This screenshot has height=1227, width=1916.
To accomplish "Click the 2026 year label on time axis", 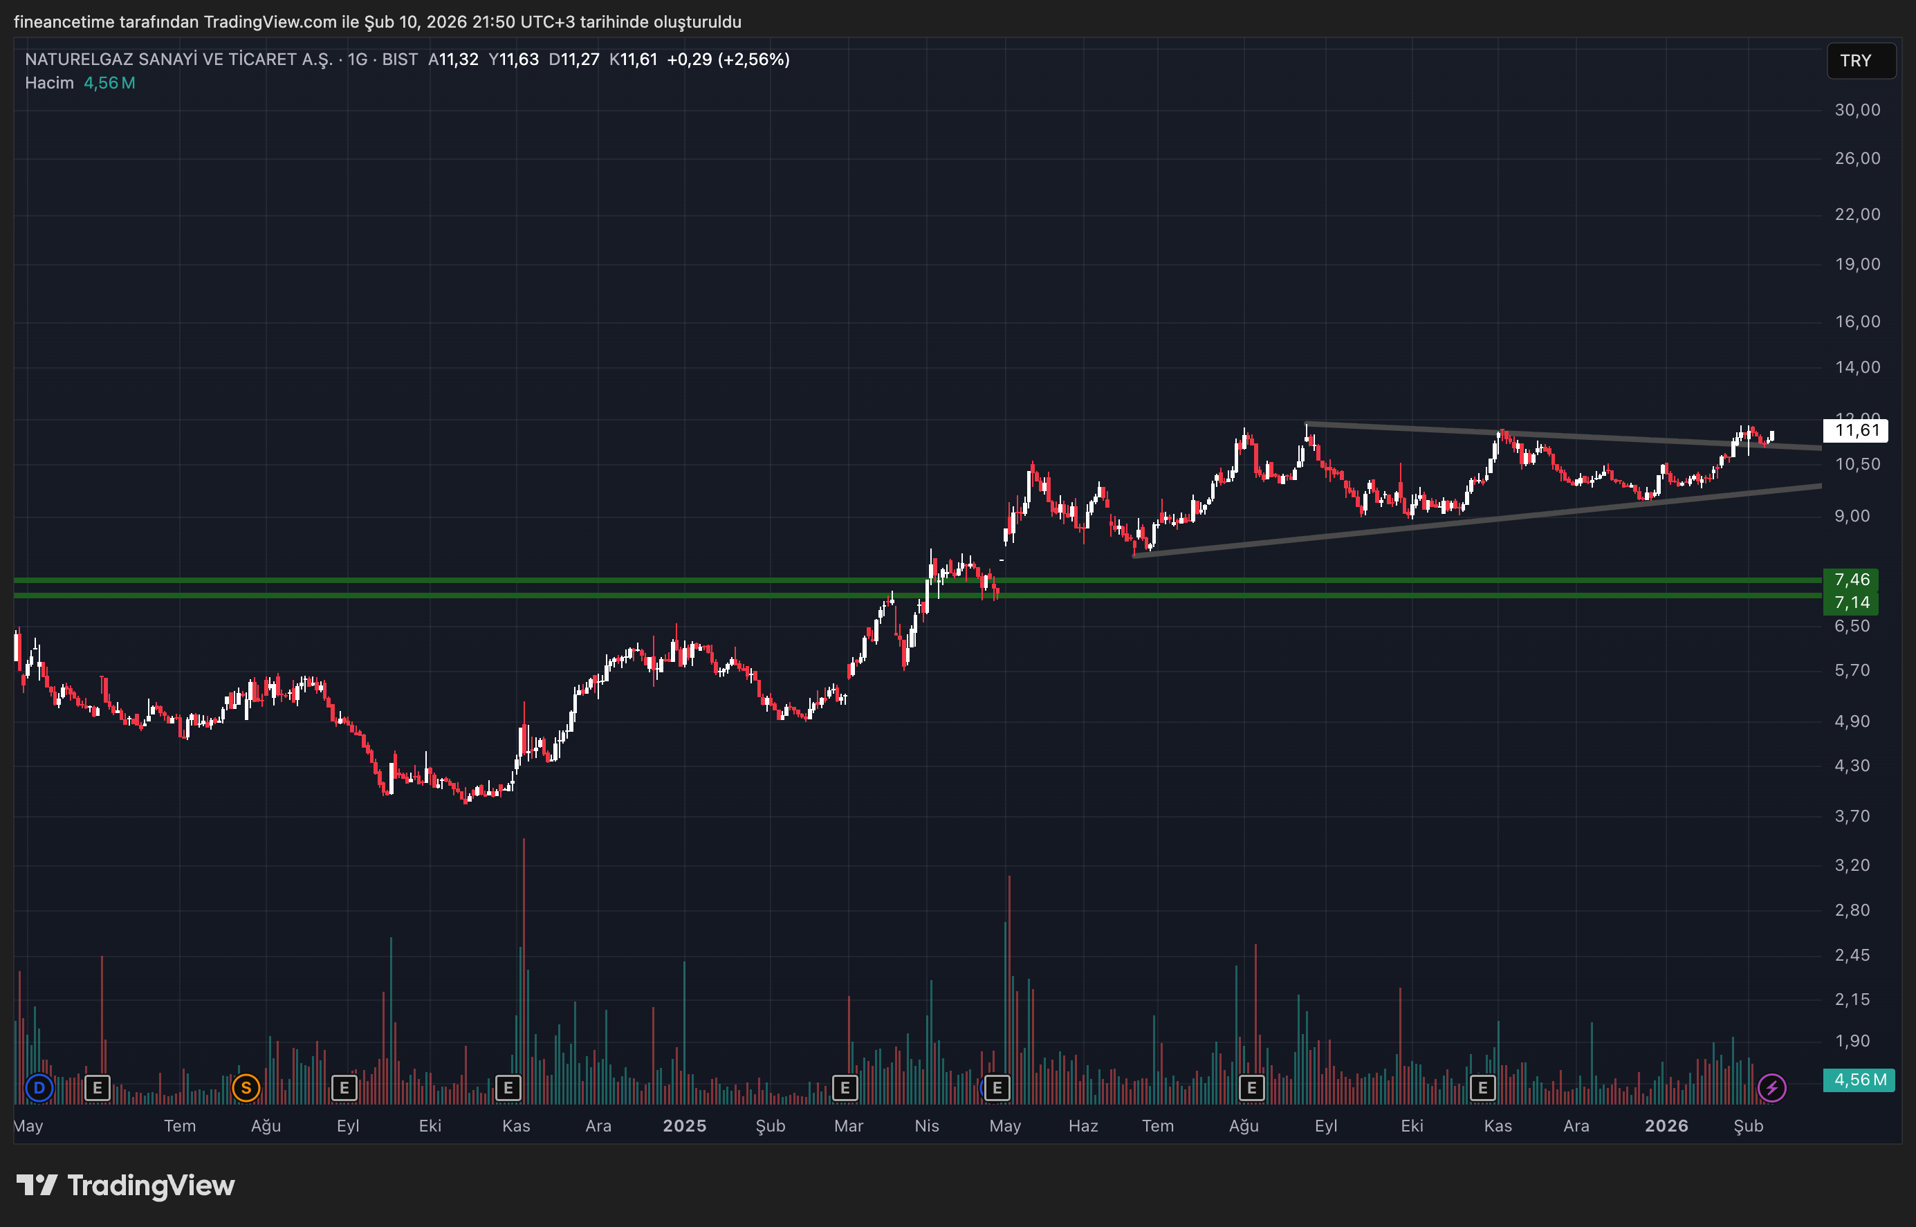I will (1666, 1126).
